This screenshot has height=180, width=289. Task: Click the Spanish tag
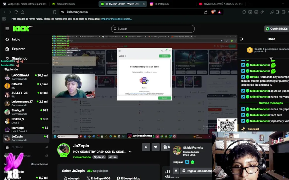(x=99, y=157)
